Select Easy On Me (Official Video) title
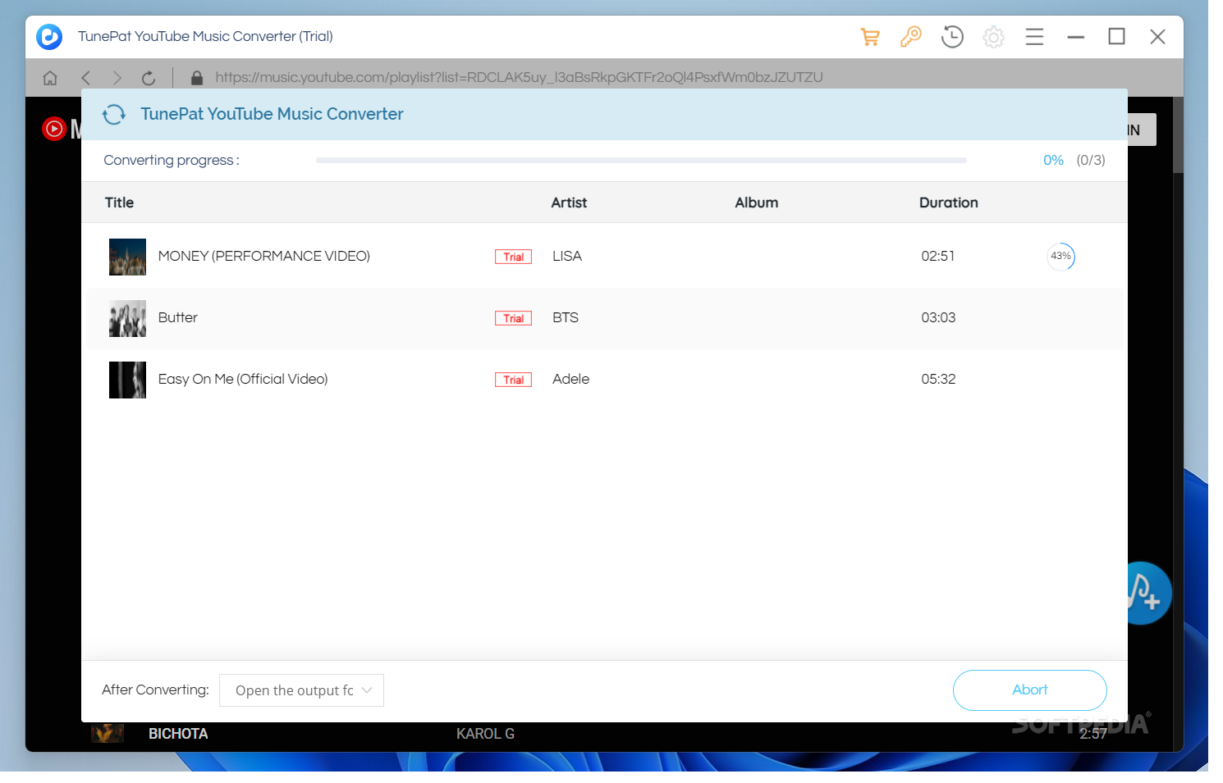 243,379
